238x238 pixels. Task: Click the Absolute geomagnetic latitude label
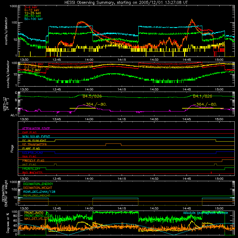206,213
